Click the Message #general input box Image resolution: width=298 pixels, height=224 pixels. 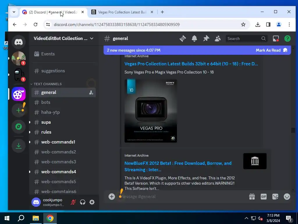(182, 197)
